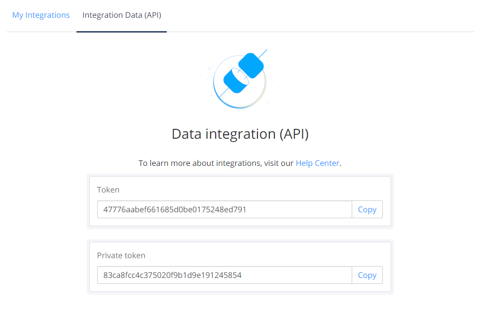Switch to the My Integrations tab
Viewport: 480px width, 311px height.
point(41,15)
